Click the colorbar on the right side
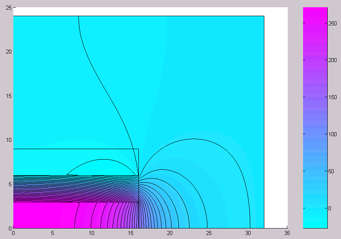 point(315,118)
